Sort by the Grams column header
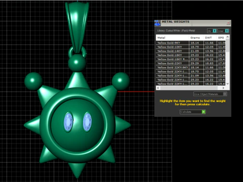This screenshot has width=243, height=182. (x=196, y=38)
